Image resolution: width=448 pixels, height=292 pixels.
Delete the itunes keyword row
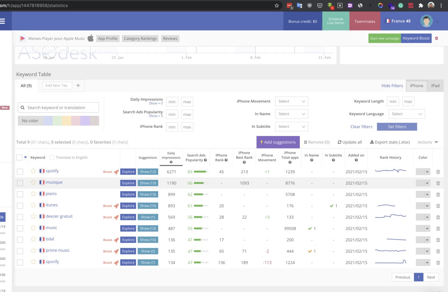pyautogui.click(x=438, y=206)
